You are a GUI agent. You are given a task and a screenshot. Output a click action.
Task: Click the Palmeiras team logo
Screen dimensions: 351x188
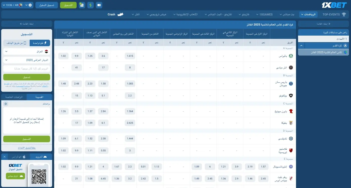click(291, 56)
